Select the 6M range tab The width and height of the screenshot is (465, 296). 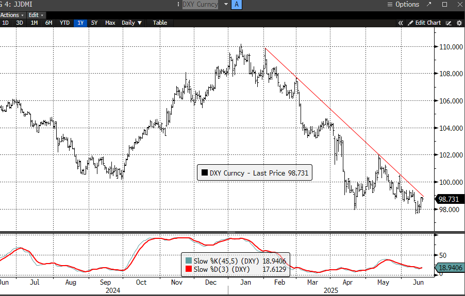[x=48, y=23]
